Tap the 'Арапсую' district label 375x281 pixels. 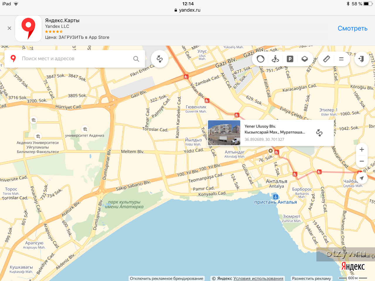coord(34,243)
